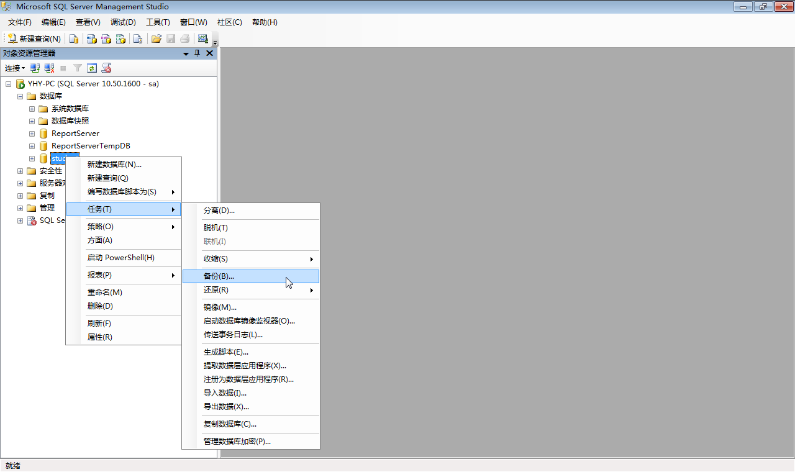Click the DMX query toolbar icon

106,39
